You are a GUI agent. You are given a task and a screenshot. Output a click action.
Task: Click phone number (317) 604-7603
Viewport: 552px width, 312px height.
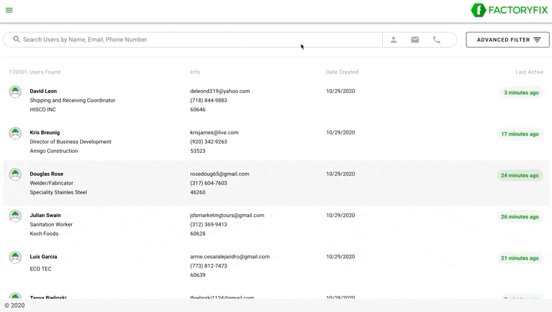click(x=209, y=183)
